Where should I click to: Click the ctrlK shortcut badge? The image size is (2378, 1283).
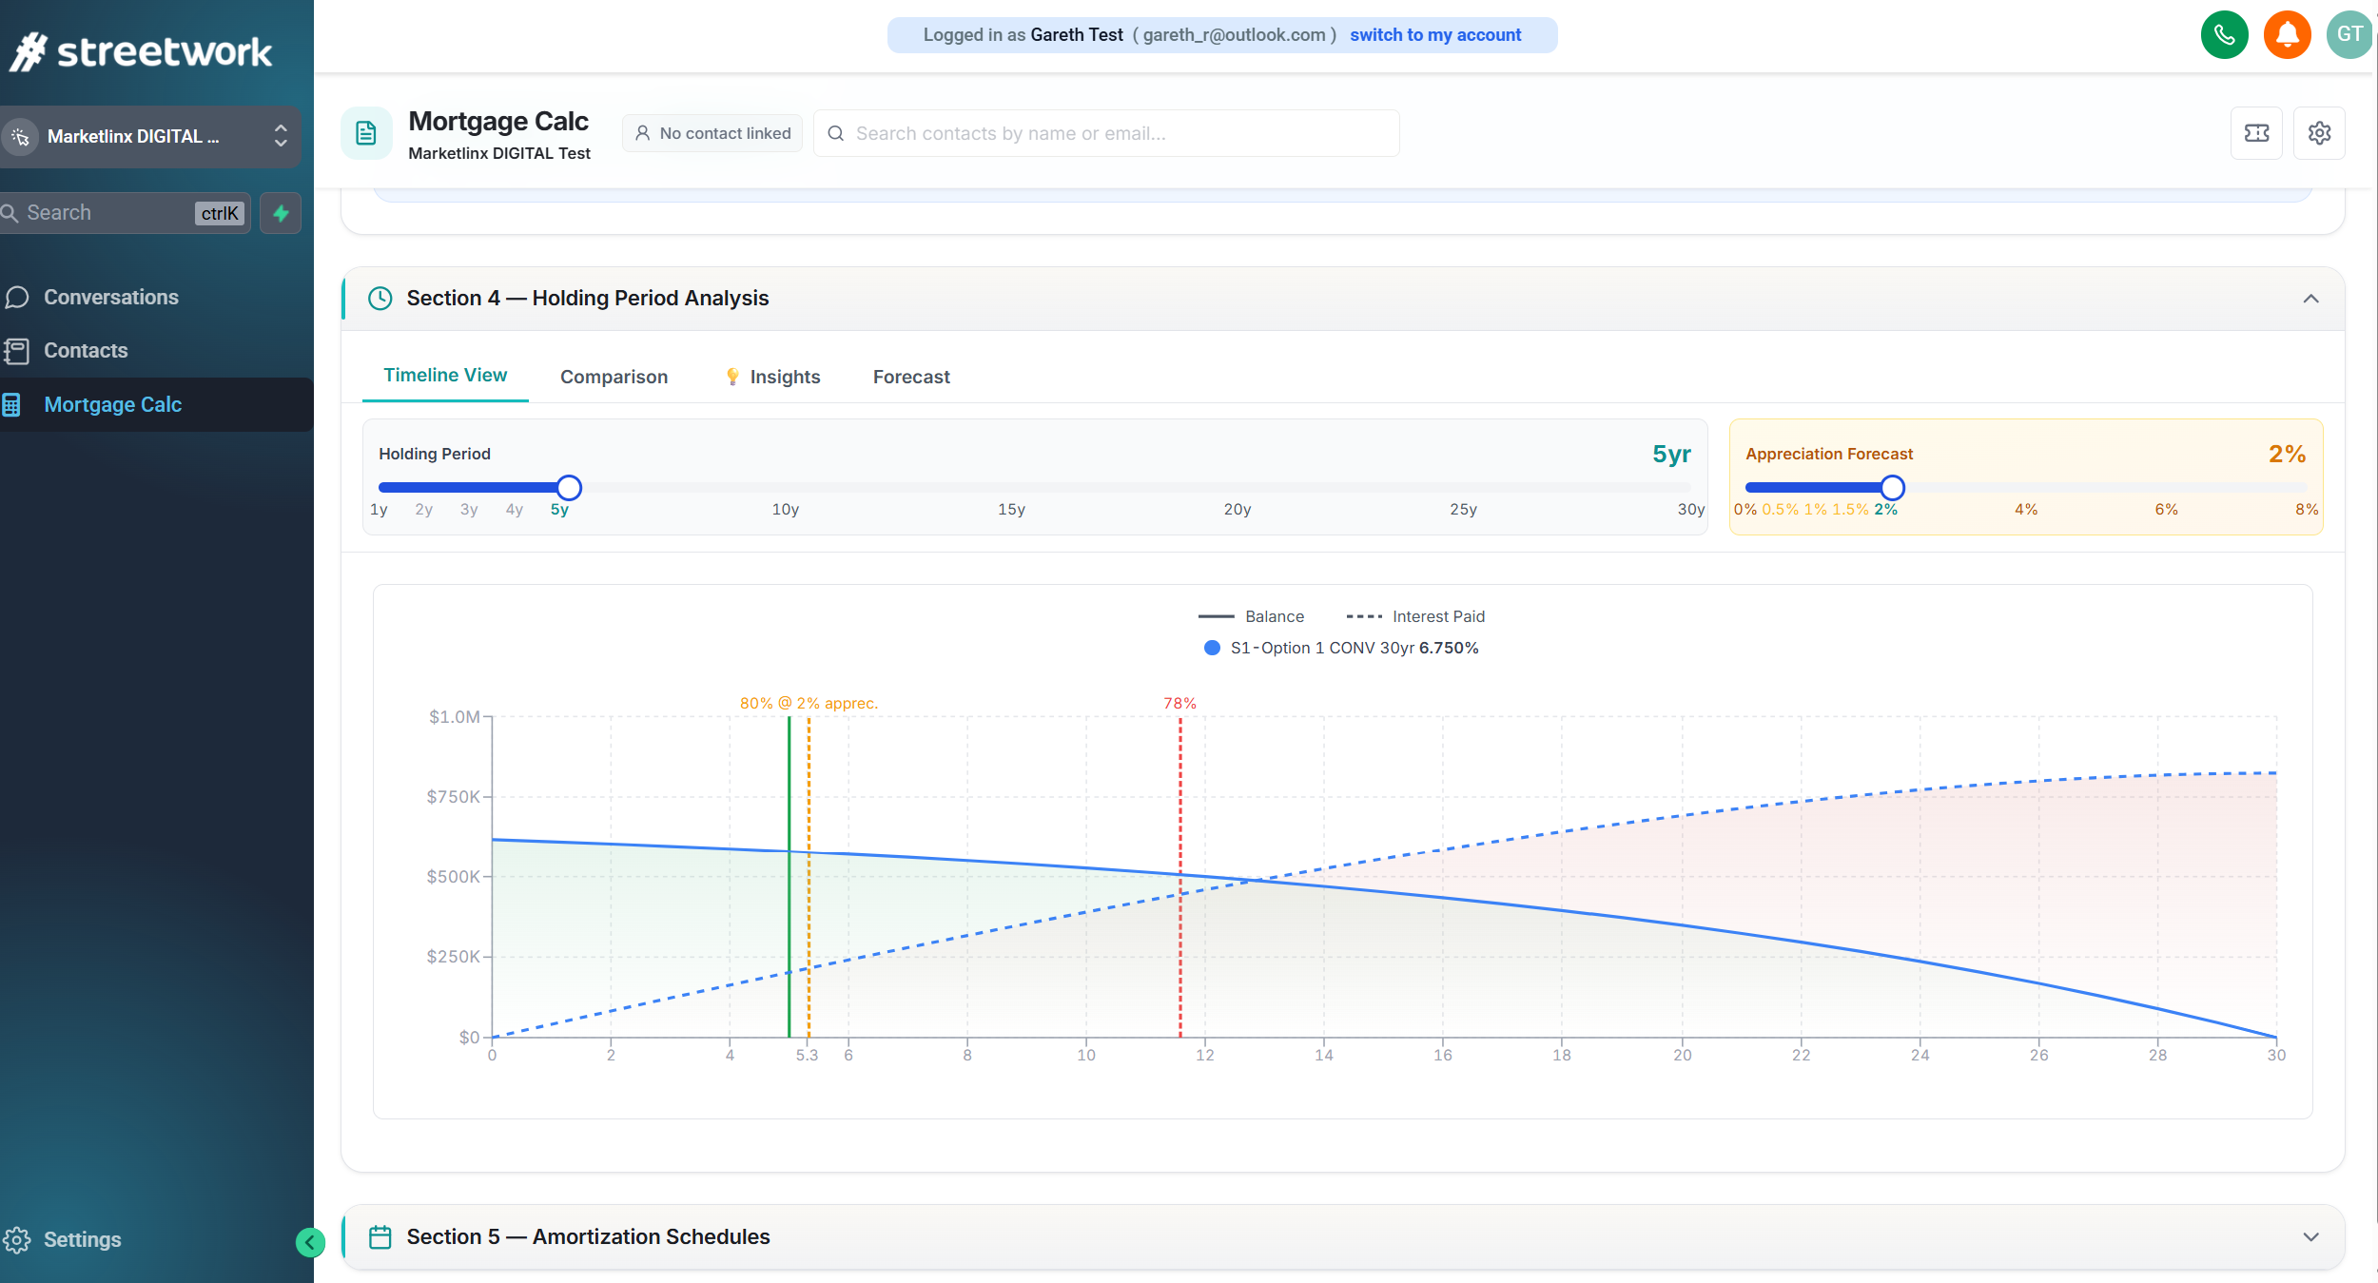pos(220,213)
